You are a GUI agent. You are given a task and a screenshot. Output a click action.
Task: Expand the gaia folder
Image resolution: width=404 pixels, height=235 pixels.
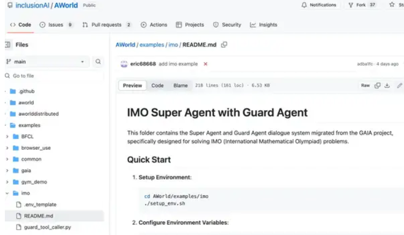(x=6, y=170)
